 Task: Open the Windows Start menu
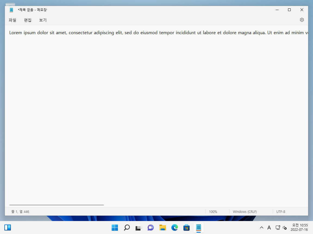coord(115,227)
